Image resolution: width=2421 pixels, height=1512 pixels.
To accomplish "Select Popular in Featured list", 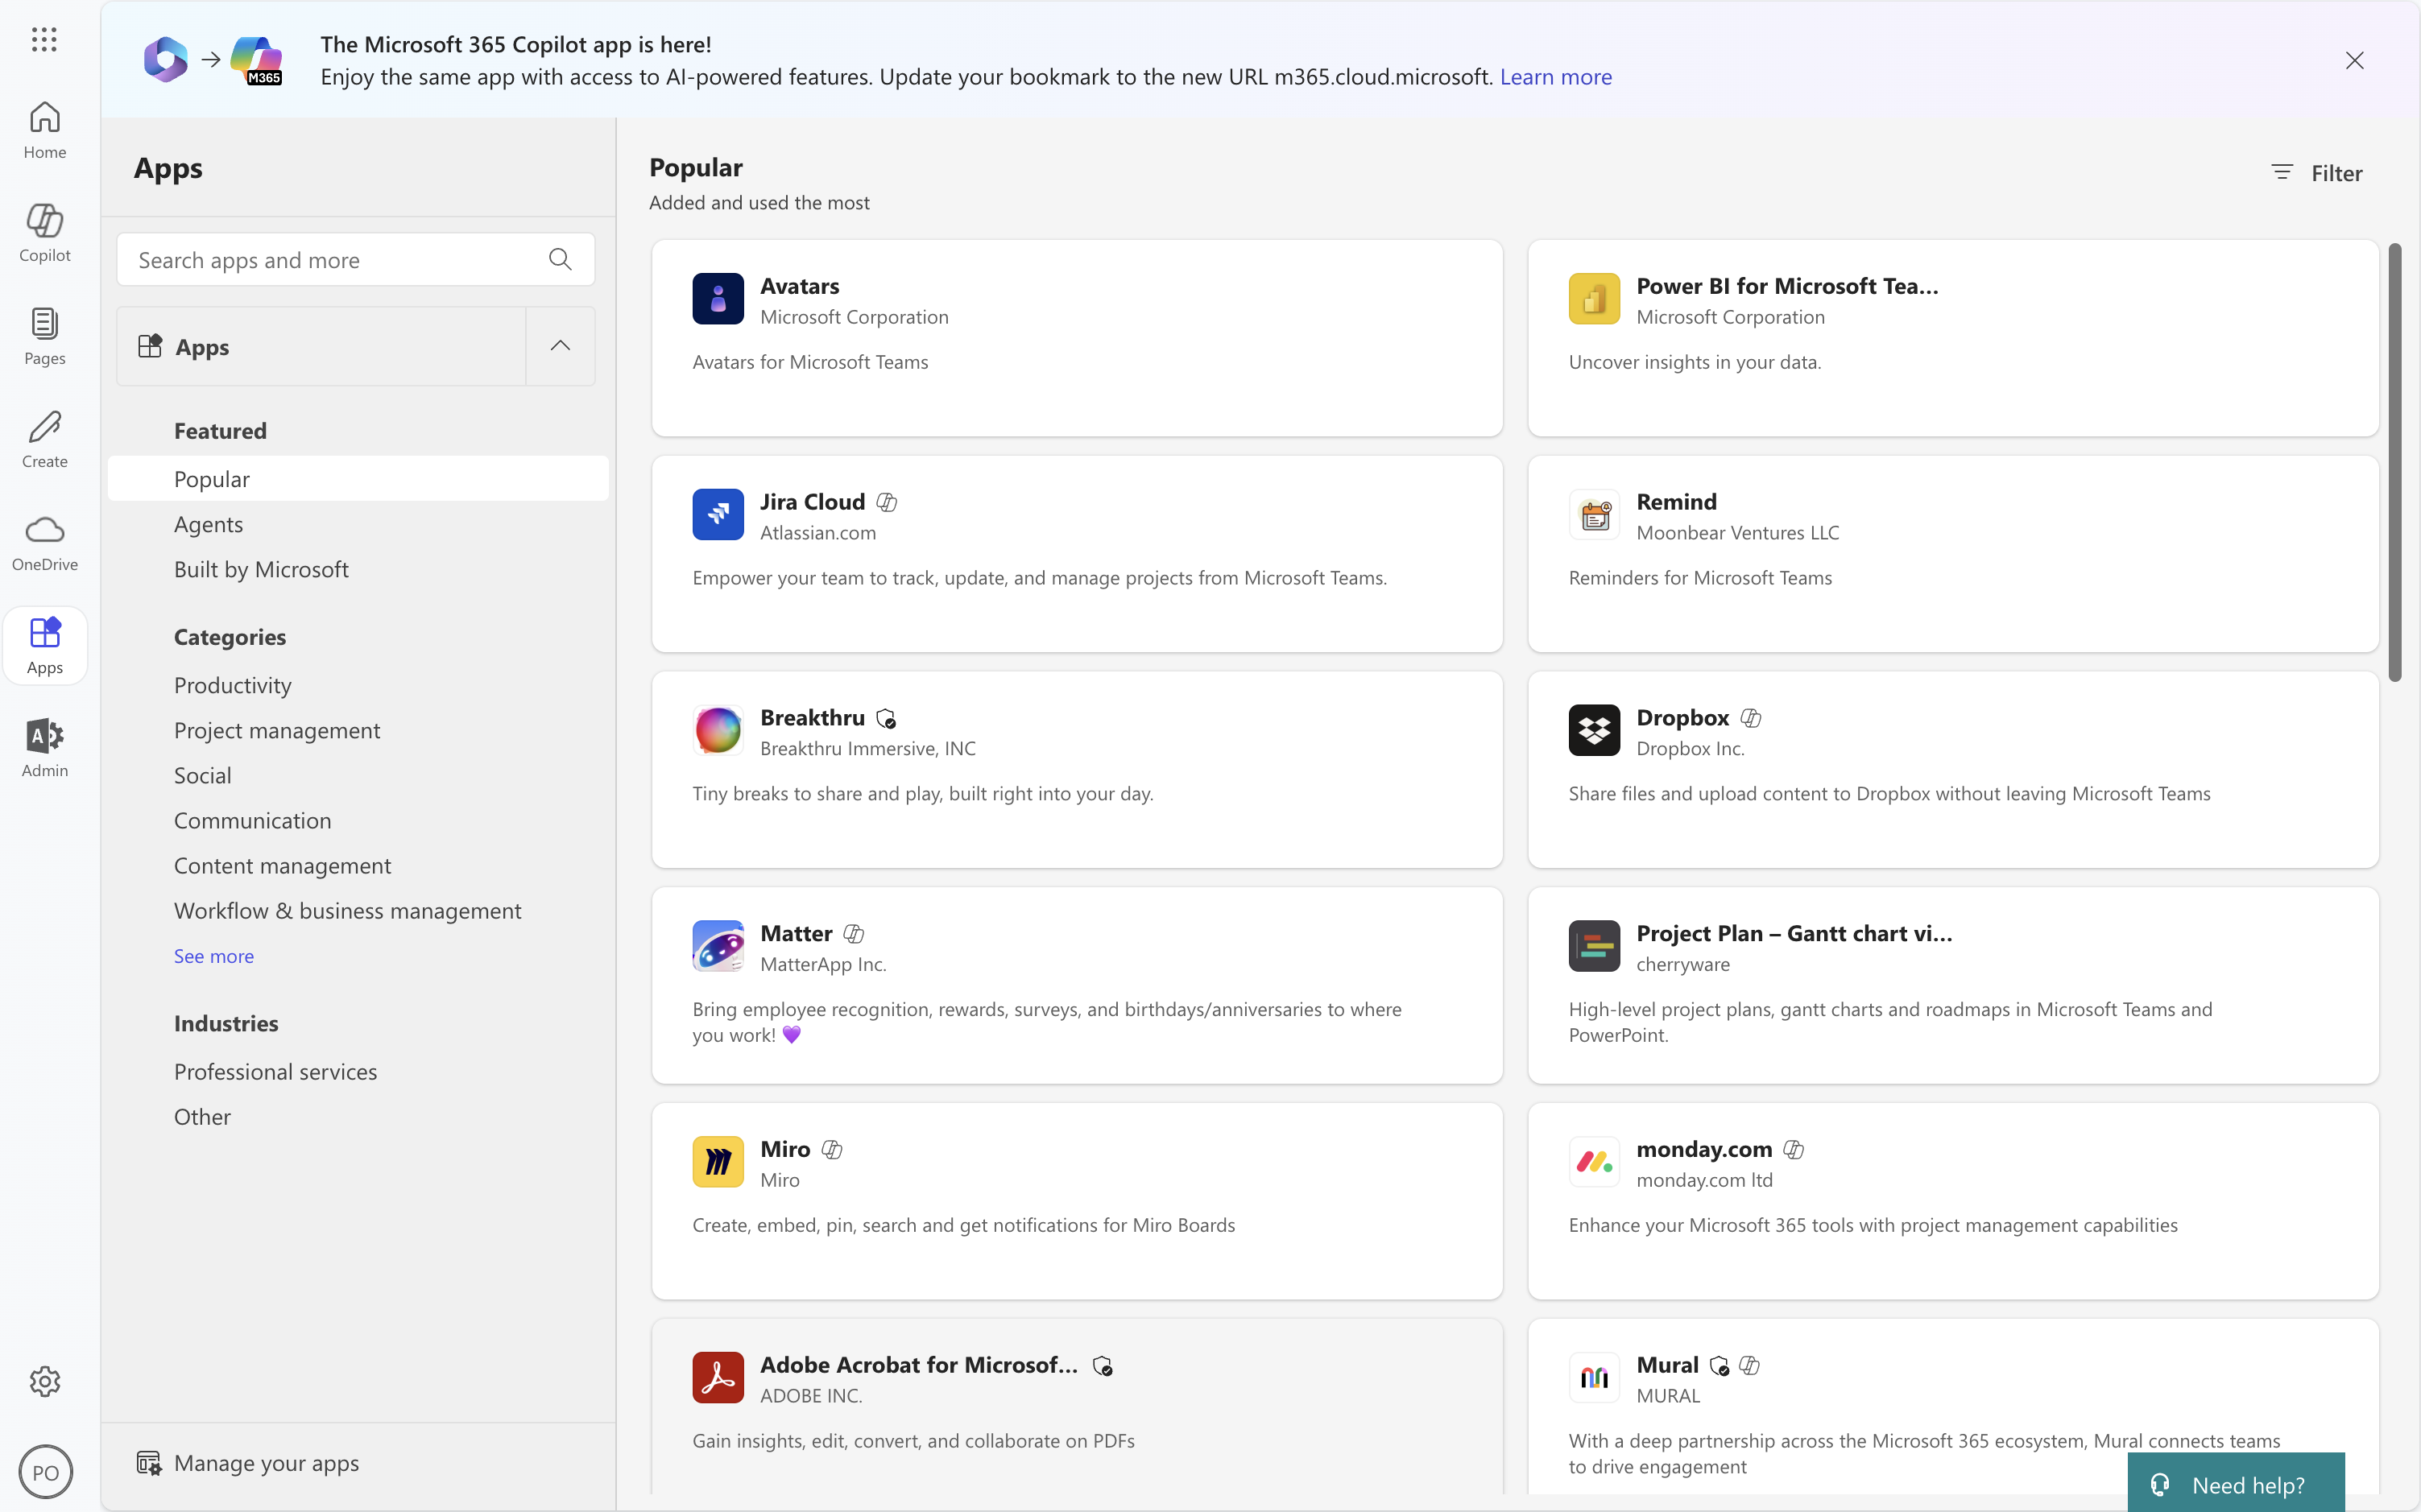I will (358, 479).
